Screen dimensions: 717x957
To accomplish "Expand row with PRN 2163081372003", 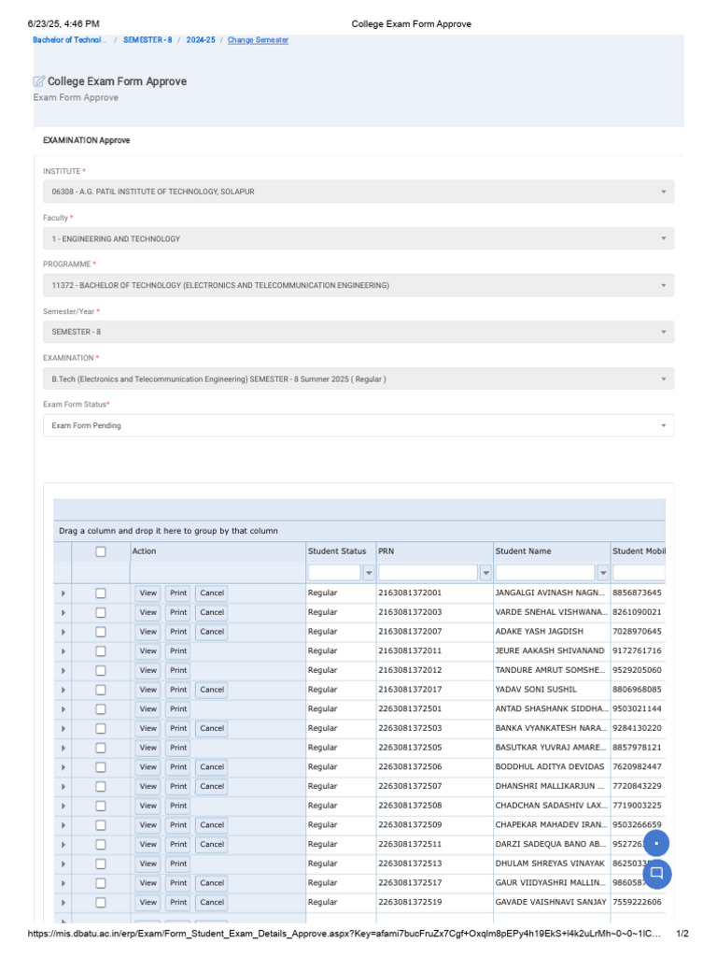I will coord(63,613).
